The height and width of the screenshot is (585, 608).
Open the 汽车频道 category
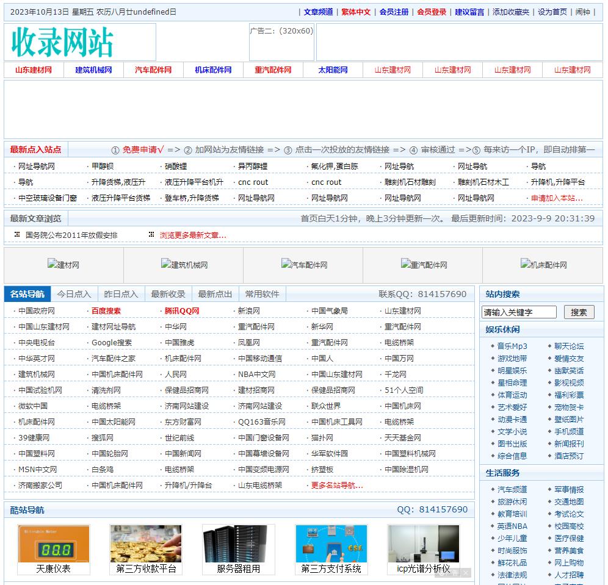click(512, 489)
